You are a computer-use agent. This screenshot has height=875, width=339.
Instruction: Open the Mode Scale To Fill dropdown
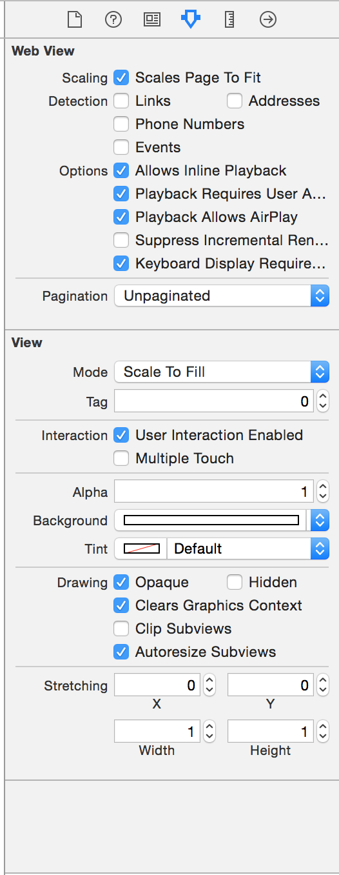[x=222, y=372]
